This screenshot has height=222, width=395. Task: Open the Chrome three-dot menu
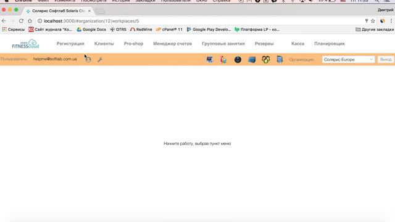391,21
